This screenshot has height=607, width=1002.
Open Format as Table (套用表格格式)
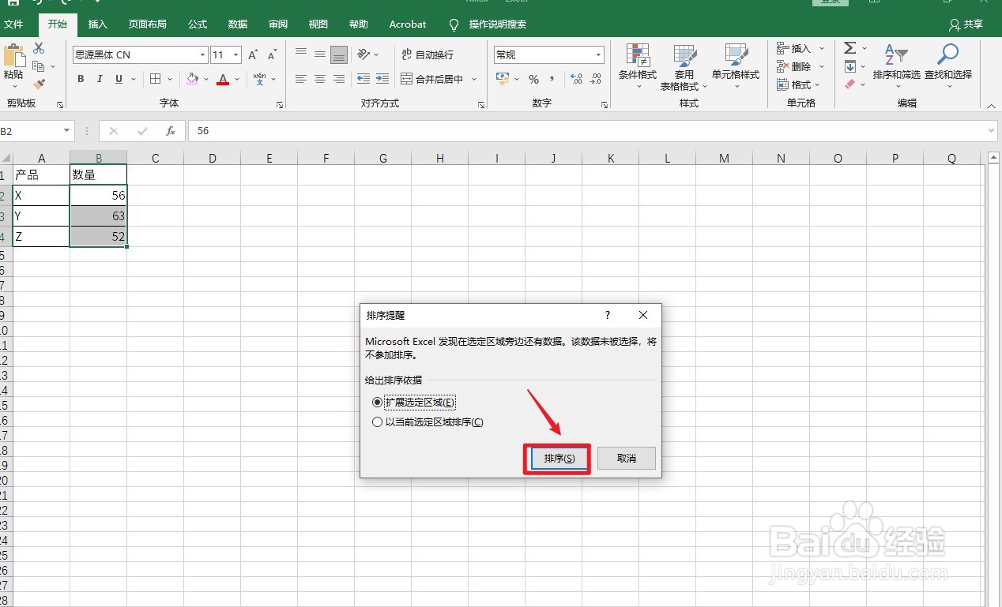pos(684,67)
